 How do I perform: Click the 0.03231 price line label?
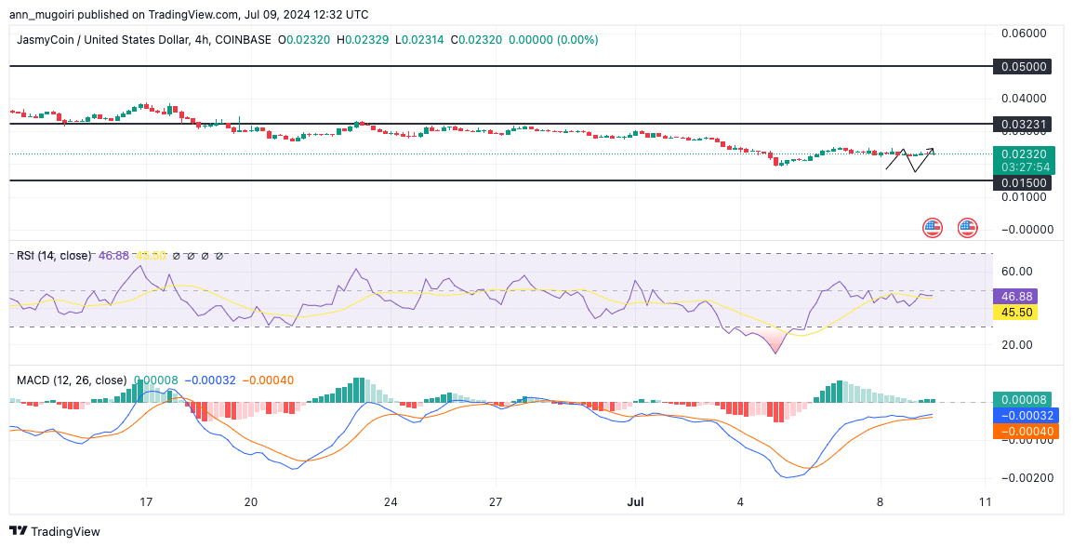coord(1022,123)
